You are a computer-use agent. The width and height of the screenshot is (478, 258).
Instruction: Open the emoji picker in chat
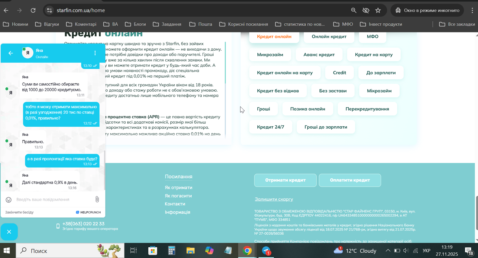(x=9, y=200)
